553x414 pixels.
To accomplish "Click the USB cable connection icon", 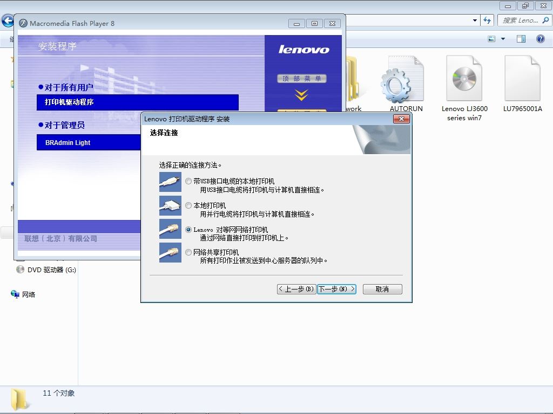I will click(170, 182).
